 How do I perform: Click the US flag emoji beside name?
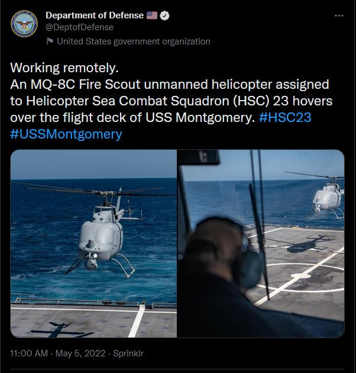pyautogui.click(x=152, y=15)
